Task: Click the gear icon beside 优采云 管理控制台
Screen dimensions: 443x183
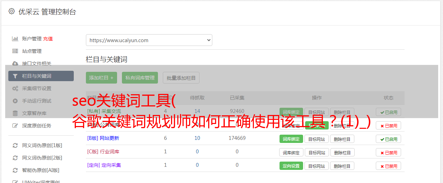Action: tap(12, 11)
